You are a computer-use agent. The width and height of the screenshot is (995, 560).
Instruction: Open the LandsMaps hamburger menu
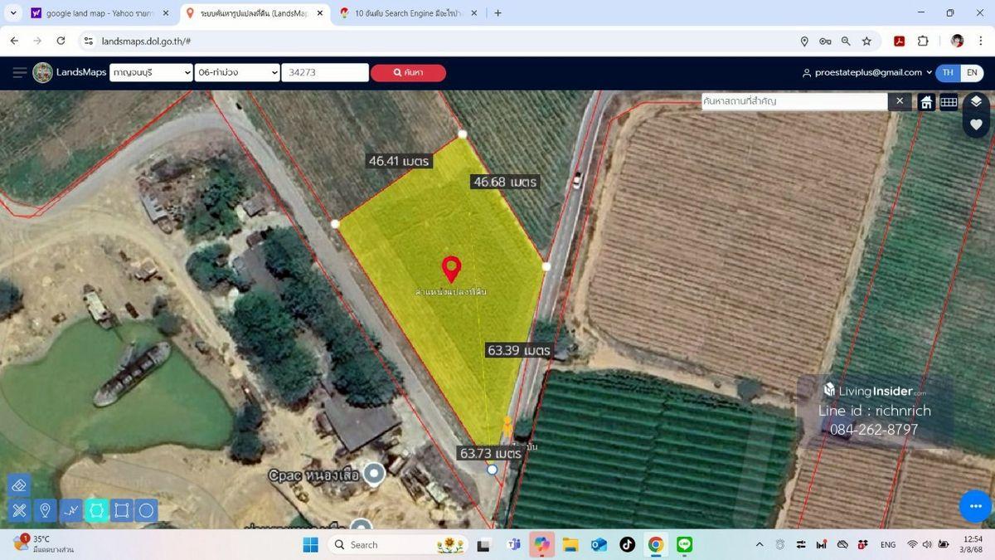[x=20, y=73]
